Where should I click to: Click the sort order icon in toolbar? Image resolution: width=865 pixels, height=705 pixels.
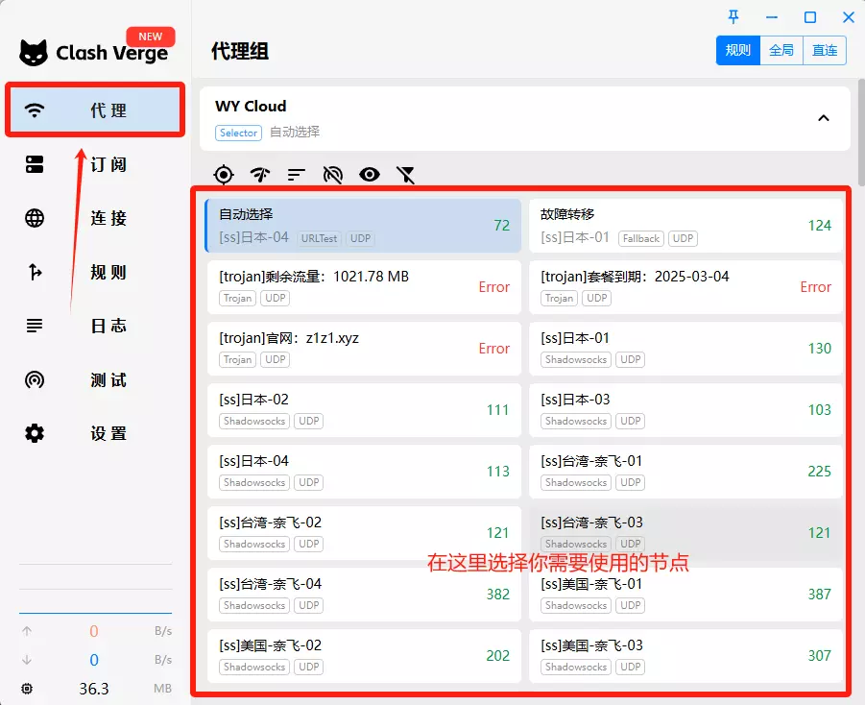tap(297, 174)
